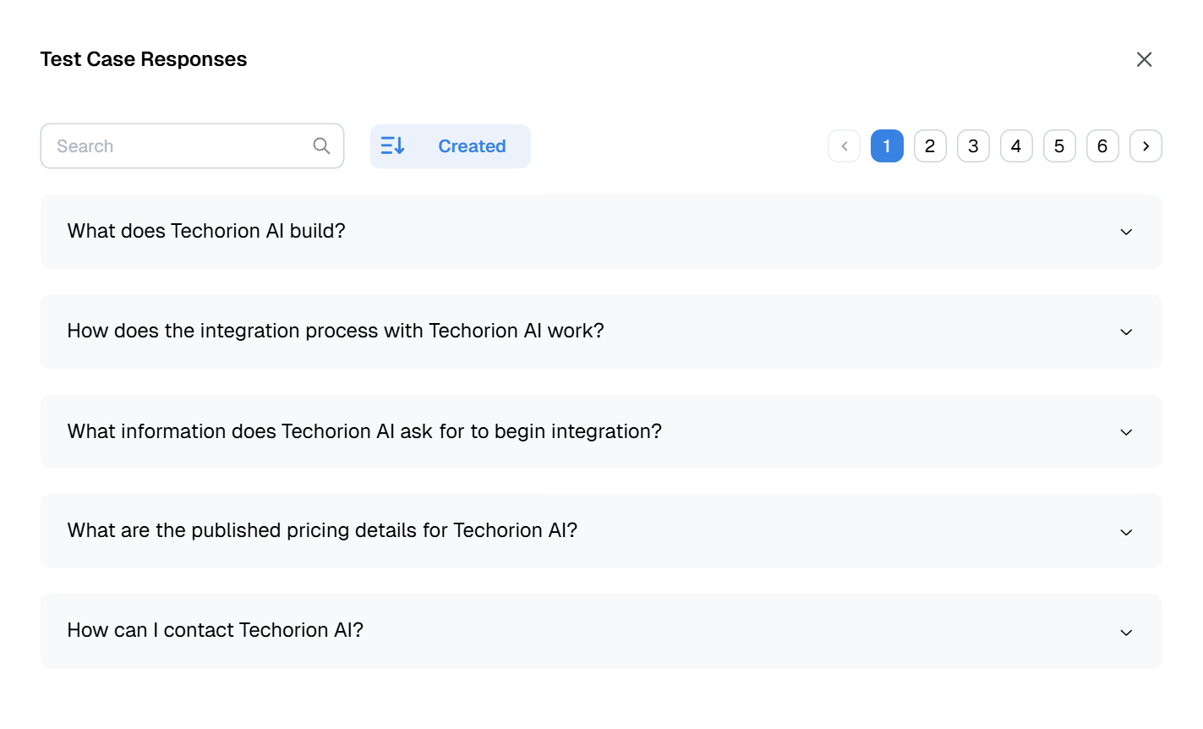This screenshot has height=729, width=1203.
Task: Expand 'What does Techorion AI build?' chevron
Action: pyautogui.click(x=1126, y=232)
